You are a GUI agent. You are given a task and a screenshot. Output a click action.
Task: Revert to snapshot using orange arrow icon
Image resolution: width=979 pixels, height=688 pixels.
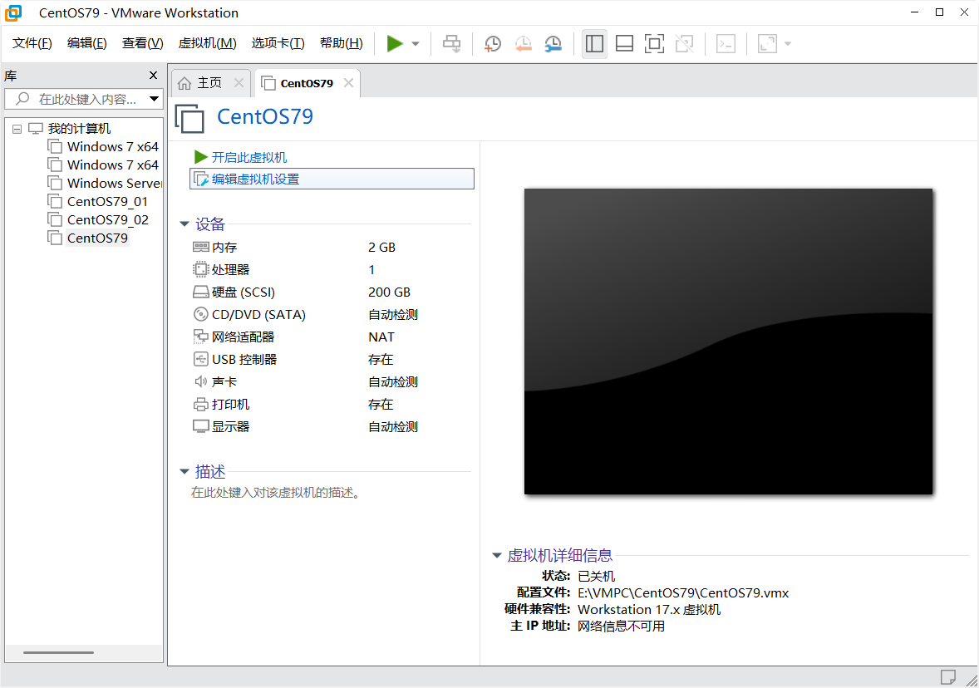pyautogui.click(x=524, y=44)
